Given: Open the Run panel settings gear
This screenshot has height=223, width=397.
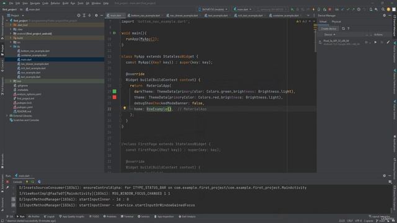Looking at the screenshot, I should 385,176.
